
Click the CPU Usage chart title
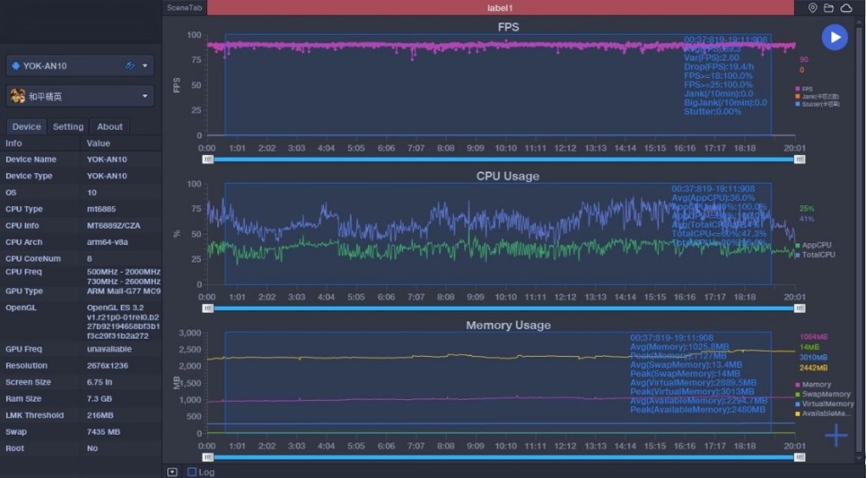pyautogui.click(x=507, y=176)
